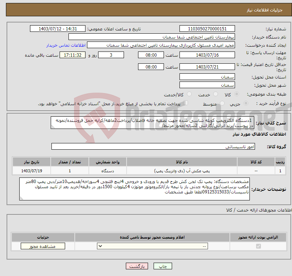Toggle the اسناد خزانه اسلامی payment checkbox
The image size is (292, 276).
click(x=186, y=103)
